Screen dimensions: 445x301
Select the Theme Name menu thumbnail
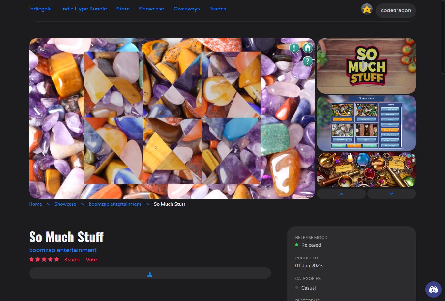367,123
